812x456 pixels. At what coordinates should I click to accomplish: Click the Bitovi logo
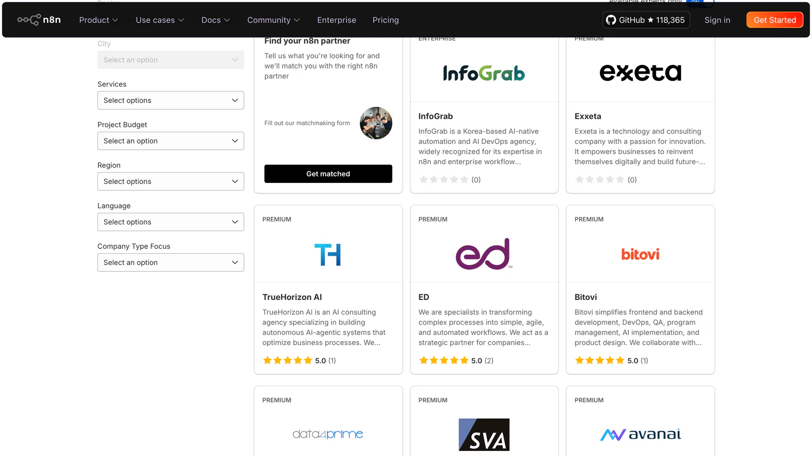640,254
